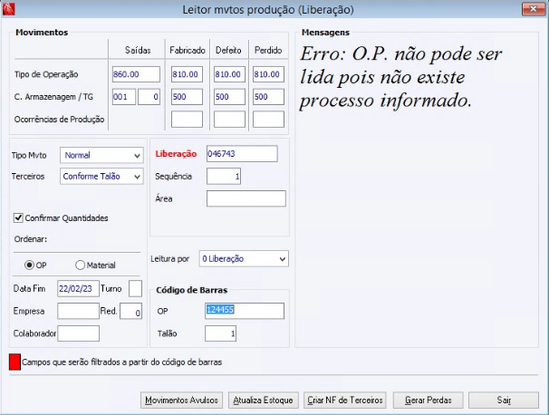Select the Material ordering radio button
This screenshot has height=415, width=549.
pyautogui.click(x=81, y=265)
